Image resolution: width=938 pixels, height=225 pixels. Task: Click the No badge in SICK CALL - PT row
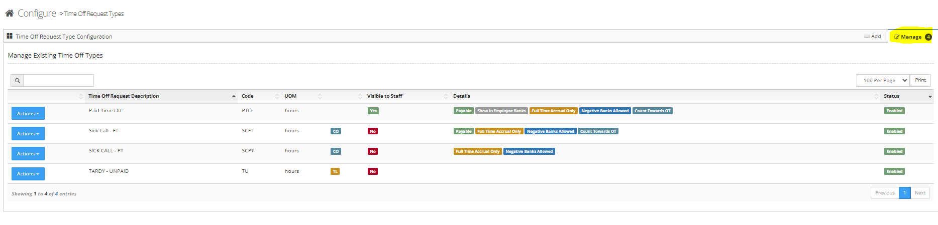372,151
